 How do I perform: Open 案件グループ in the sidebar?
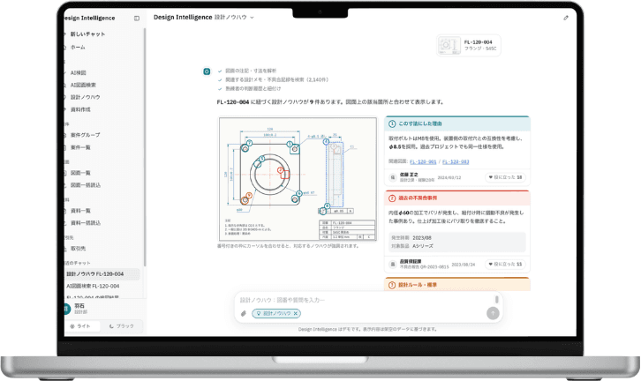pos(85,135)
